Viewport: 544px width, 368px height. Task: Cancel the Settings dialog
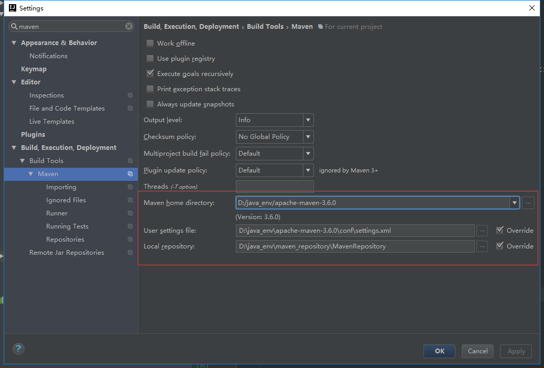(477, 351)
